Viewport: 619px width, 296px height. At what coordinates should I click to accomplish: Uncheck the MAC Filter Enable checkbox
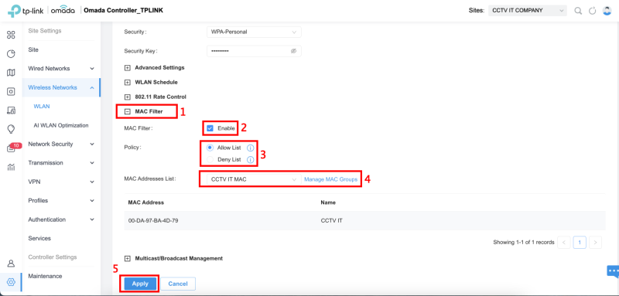tap(210, 128)
